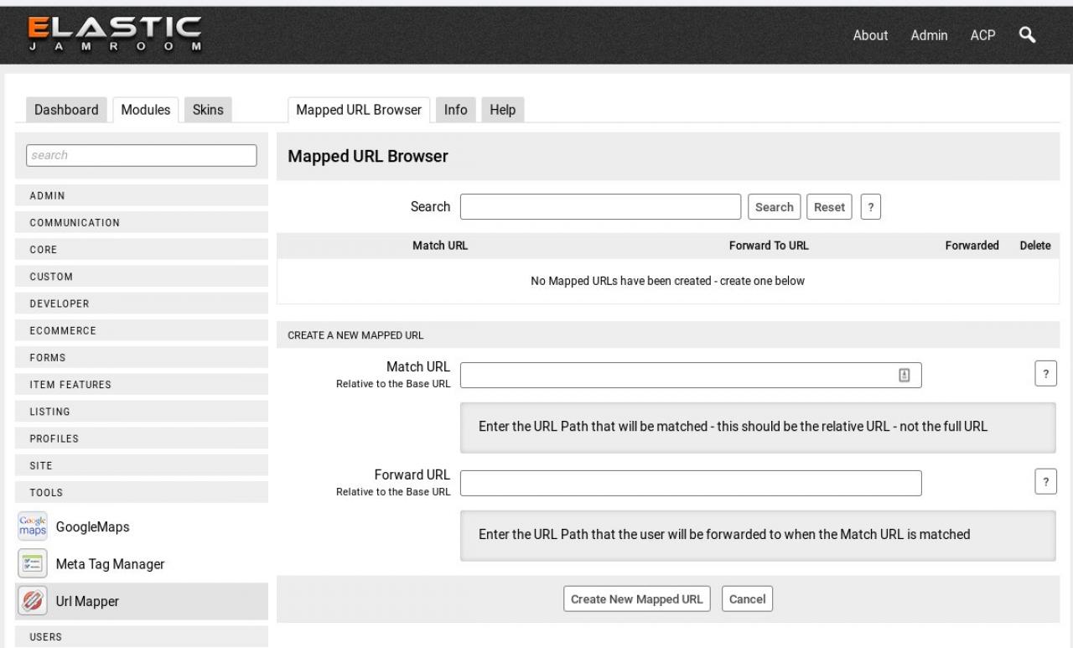Screen dimensions: 1073x648
Task: Click the Match URL column header
Action: (x=440, y=246)
